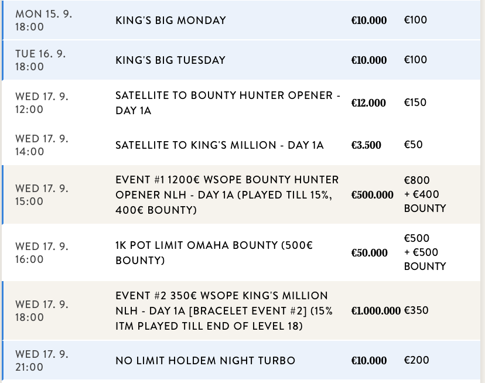This screenshot has width=485, height=383.
Task: Select the €800 + €400 Bounty buy-in
Action: [x=425, y=194]
